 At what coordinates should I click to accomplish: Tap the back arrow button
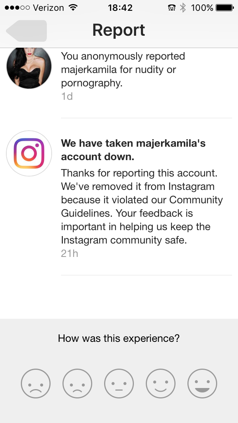pos(26,31)
